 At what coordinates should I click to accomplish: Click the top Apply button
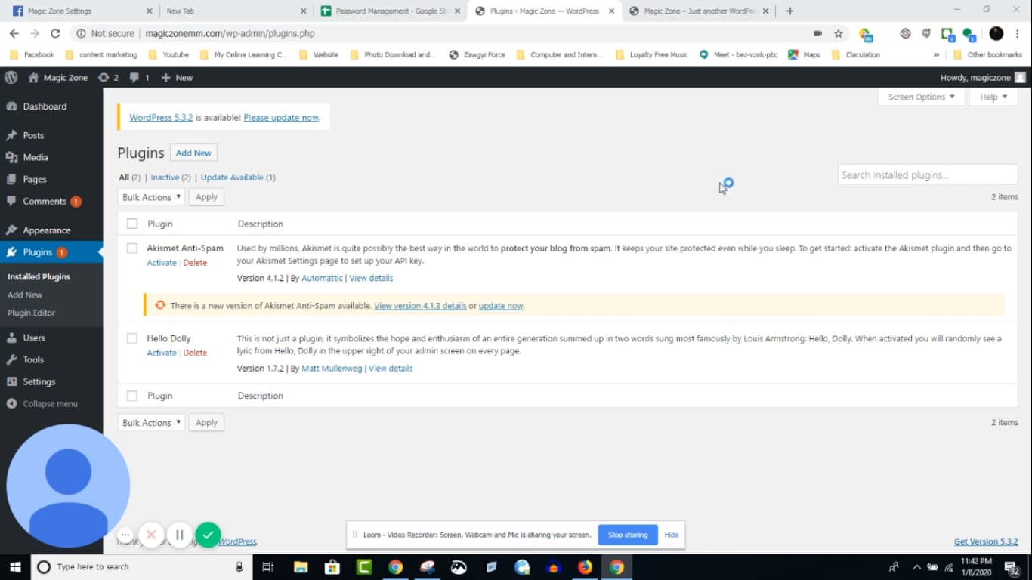click(x=206, y=197)
